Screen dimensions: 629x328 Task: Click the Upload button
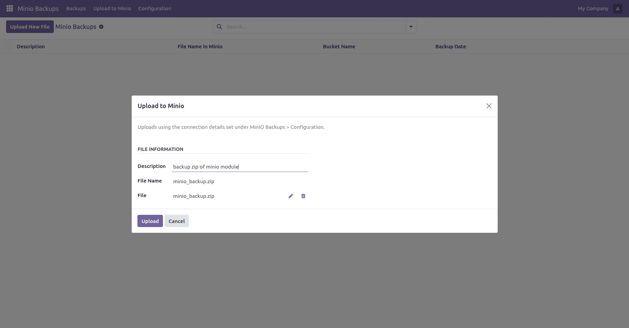(x=150, y=221)
